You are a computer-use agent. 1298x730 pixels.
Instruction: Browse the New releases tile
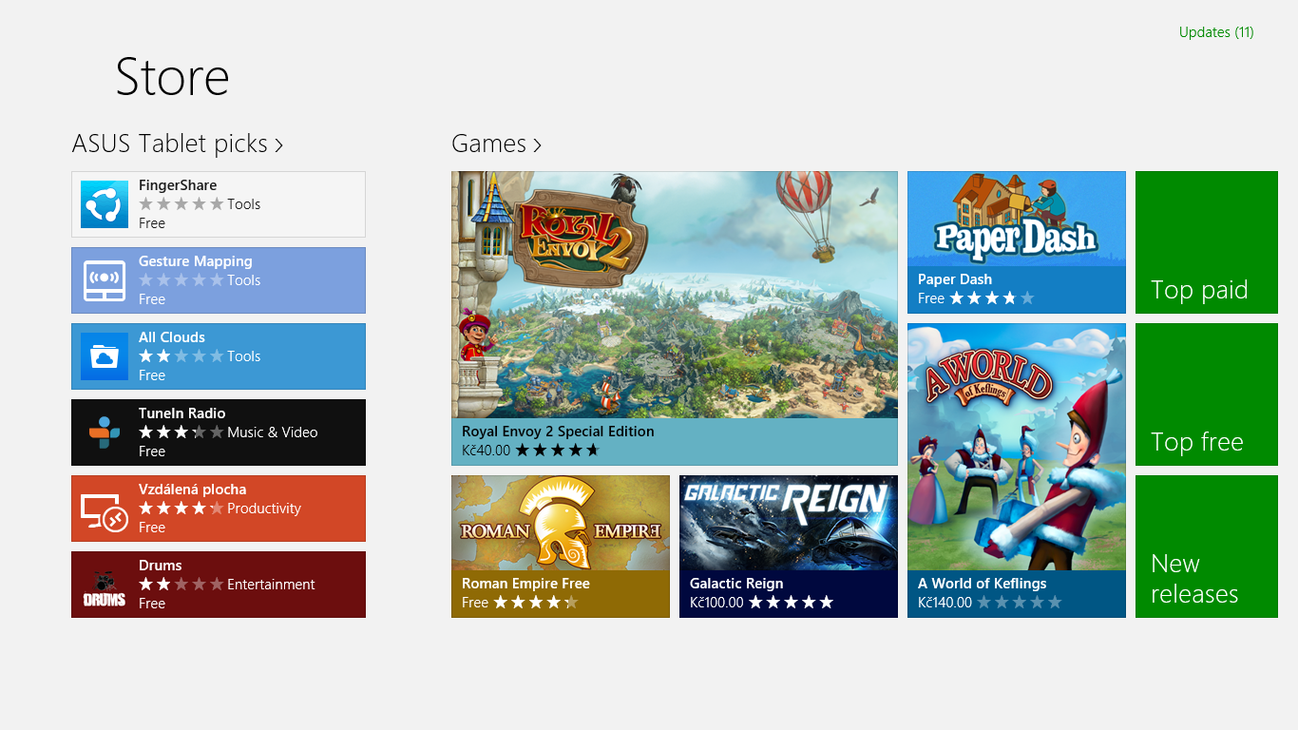(x=1206, y=547)
